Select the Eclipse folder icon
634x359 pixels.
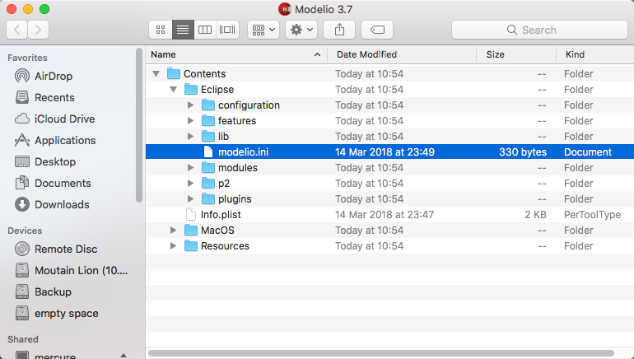pyautogui.click(x=191, y=90)
